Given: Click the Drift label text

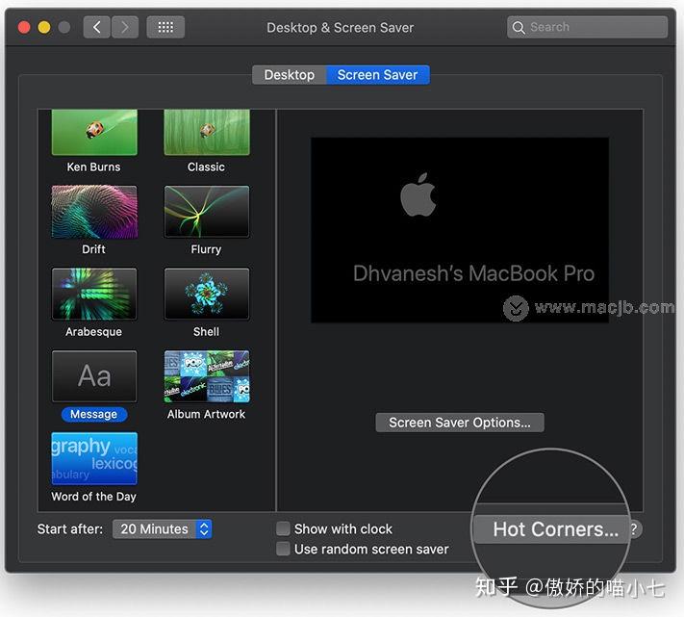Looking at the screenshot, I should coord(93,249).
